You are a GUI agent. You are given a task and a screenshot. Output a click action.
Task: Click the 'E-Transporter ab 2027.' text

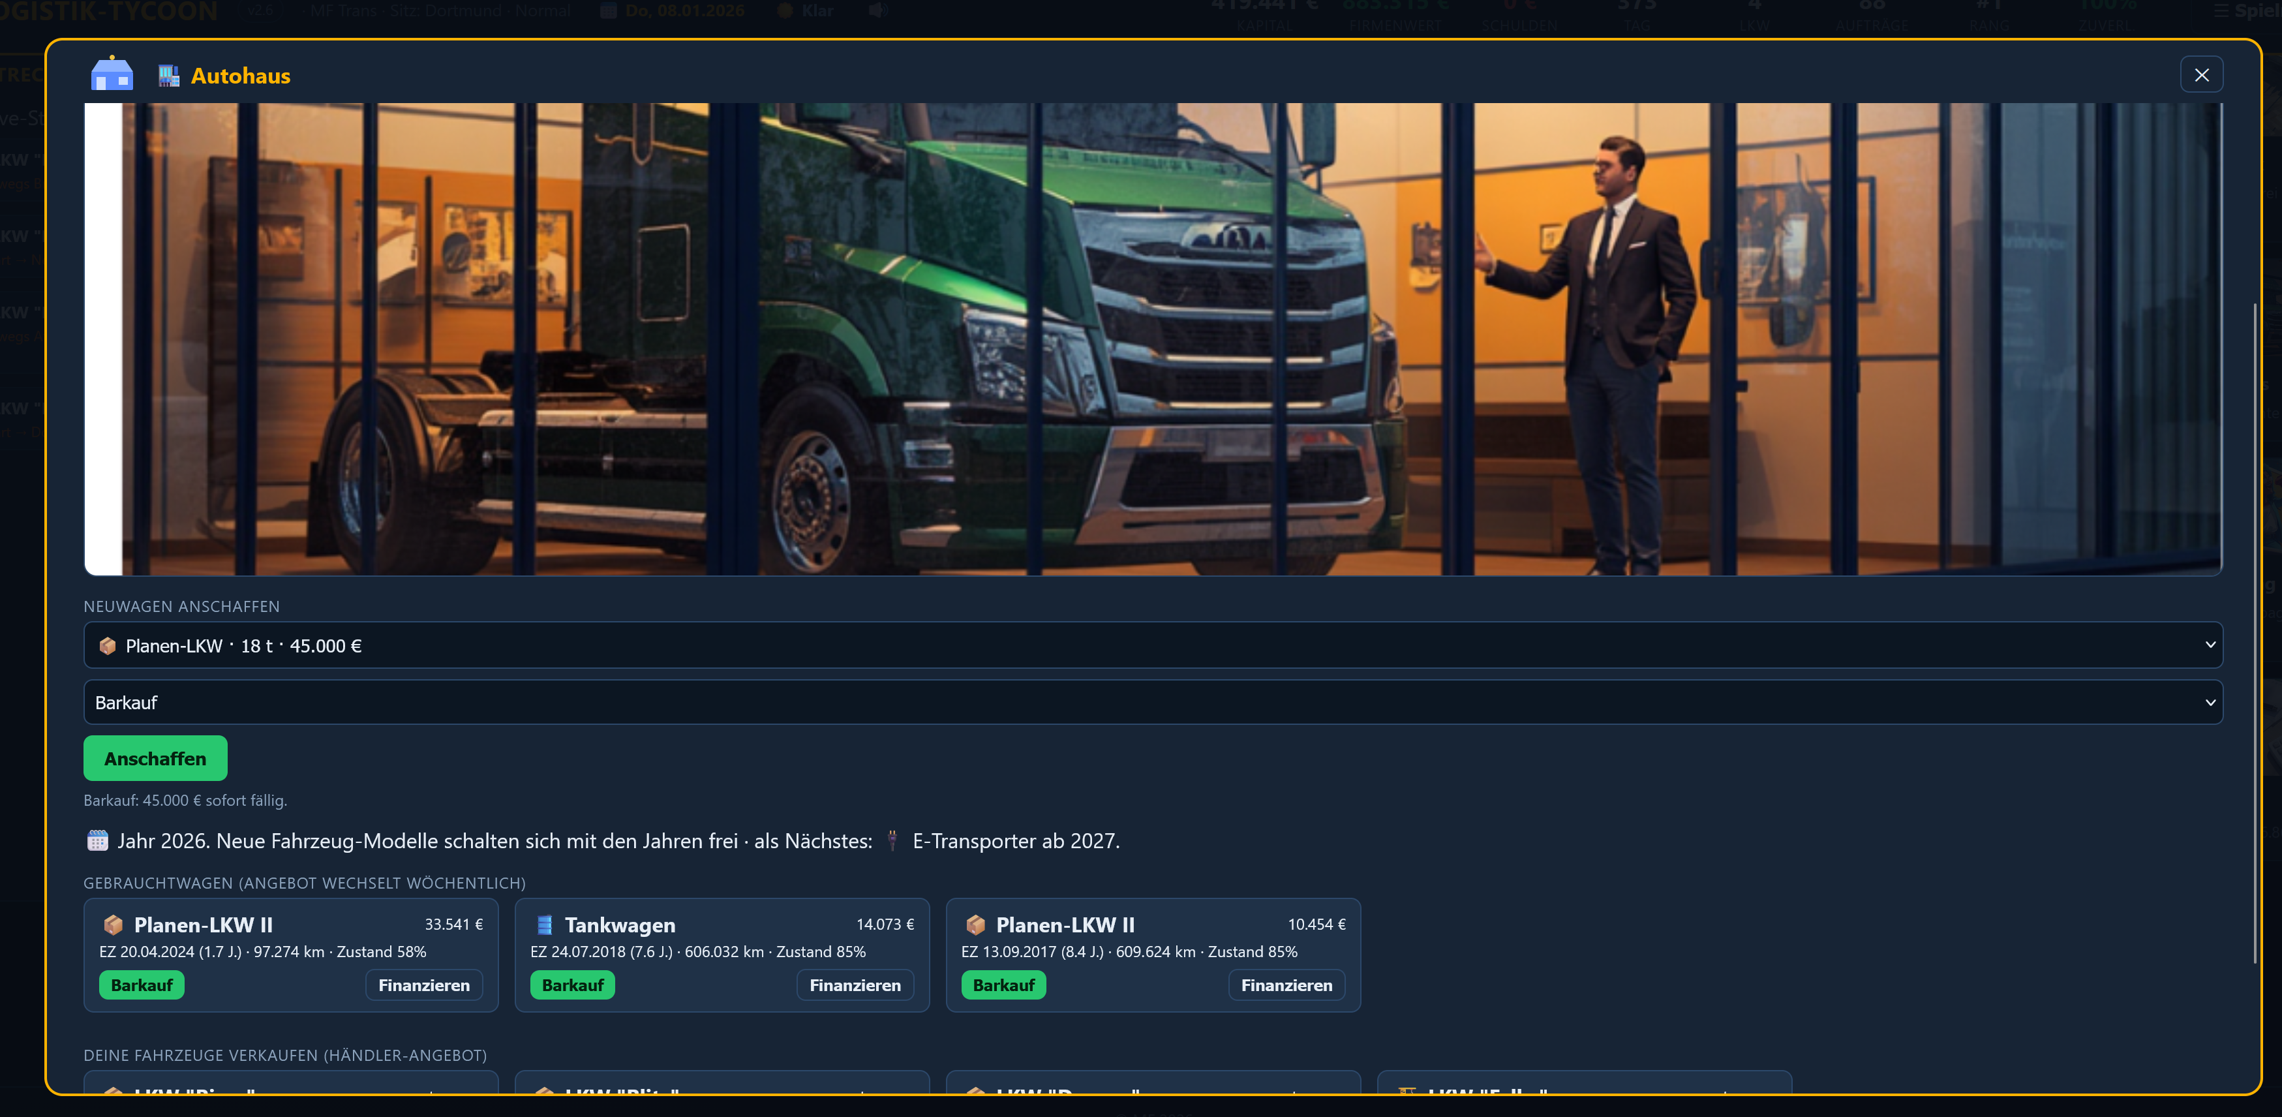coord(1016,840)
